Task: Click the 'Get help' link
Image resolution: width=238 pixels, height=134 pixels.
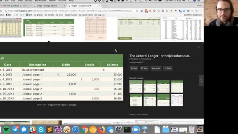Action: [x=132, y=115]
